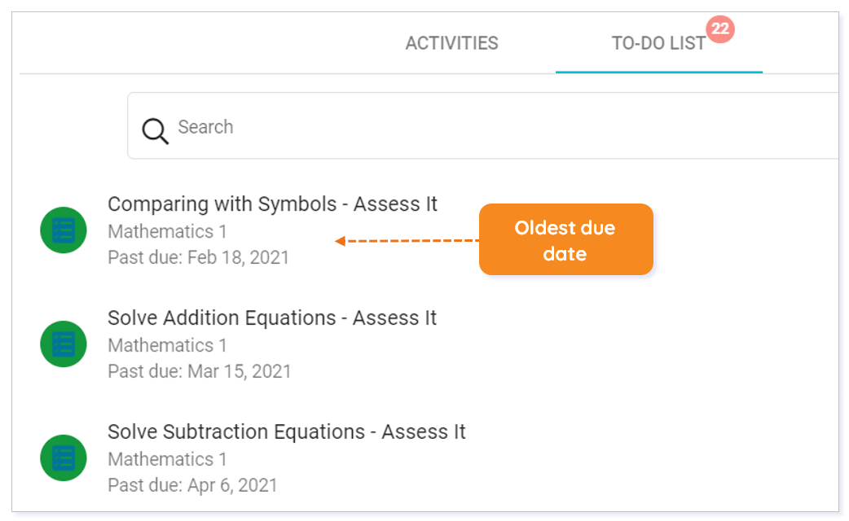The image size is (849, 521).
Task: Click Mathematics 1 under Comparing with Symbols
Action: pos(167,231)
